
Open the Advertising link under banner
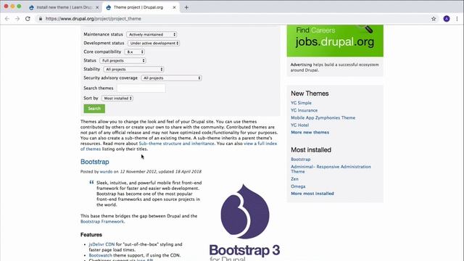pos(301,65)
